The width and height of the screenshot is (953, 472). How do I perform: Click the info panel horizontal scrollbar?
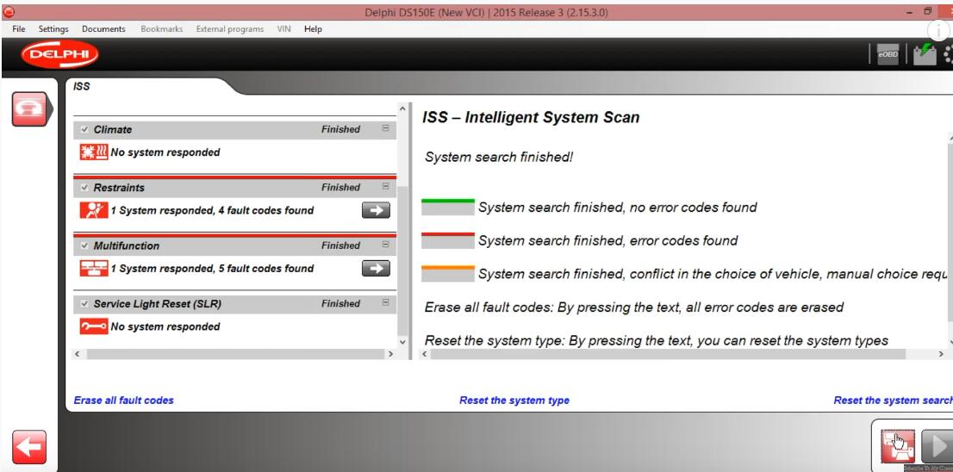tap(668, 353)
